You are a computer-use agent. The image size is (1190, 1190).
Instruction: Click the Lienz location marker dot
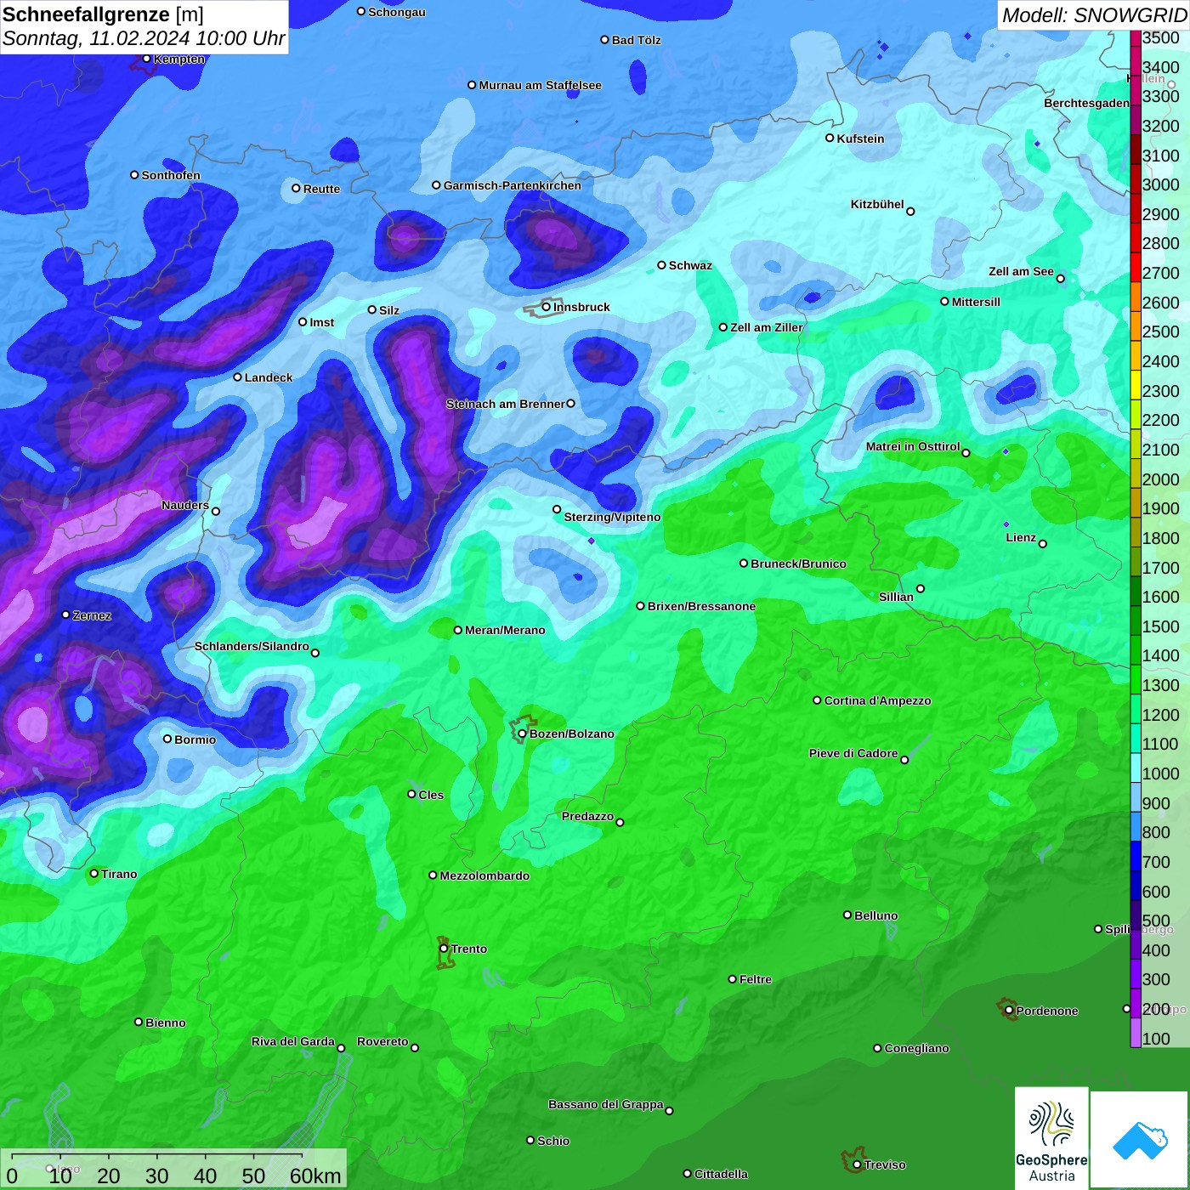point(1043,544)
